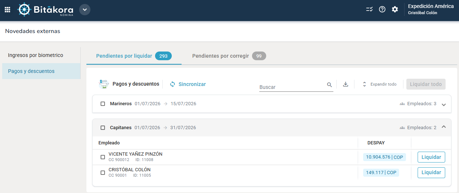Switch to Pendientes por corregir tab
Screen dimensions: 459x193
229,56
